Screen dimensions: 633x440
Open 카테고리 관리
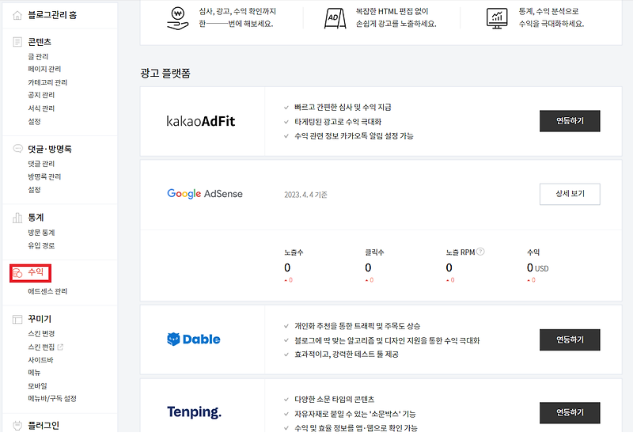coord(47,82)
